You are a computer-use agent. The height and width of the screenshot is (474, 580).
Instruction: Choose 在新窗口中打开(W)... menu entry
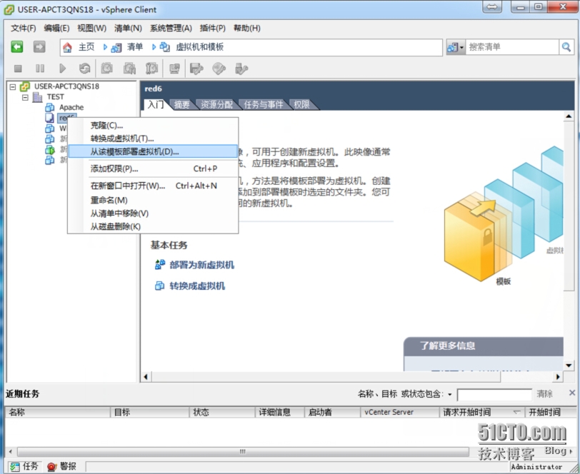153,186
